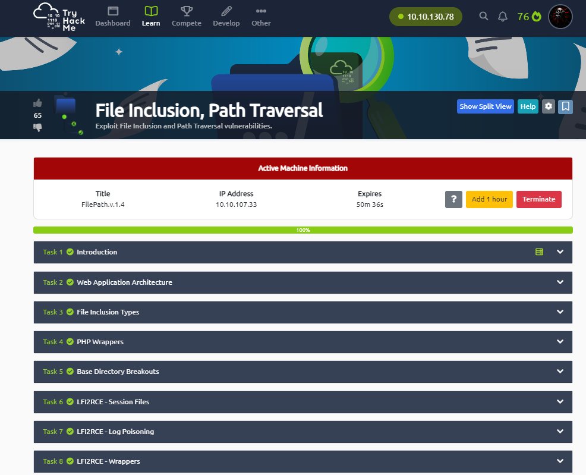
Task: Click the 10.10.130.78 VPN status pill
Action: click(426, 17)
